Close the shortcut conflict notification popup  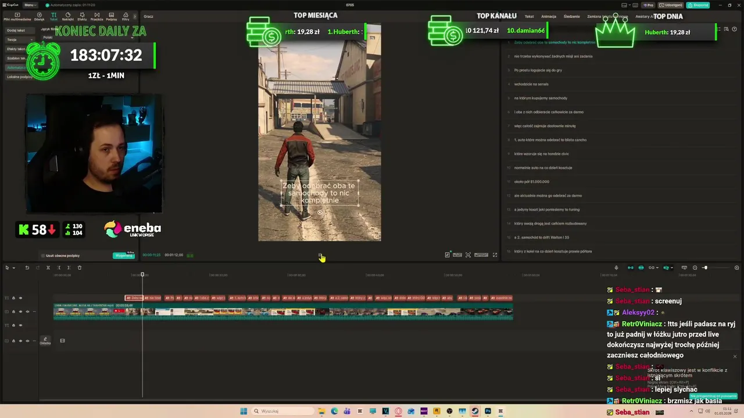(x=735, y=356)
